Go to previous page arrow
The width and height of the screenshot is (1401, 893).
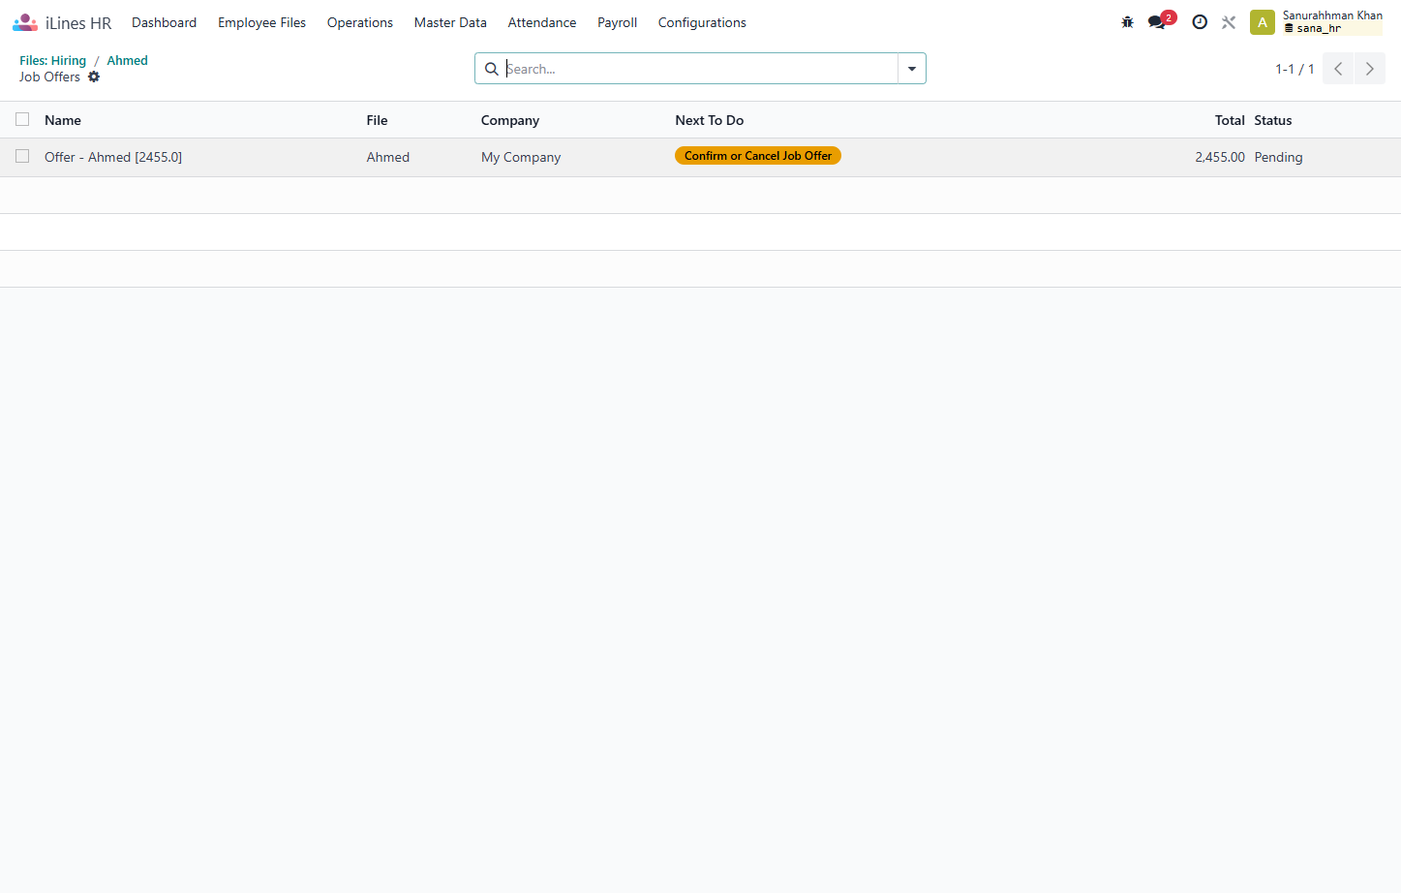[x=1338, y=69]
